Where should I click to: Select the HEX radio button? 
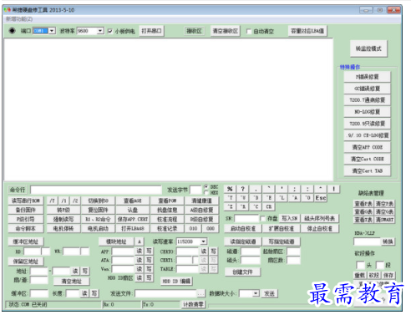tap(206, 192)
